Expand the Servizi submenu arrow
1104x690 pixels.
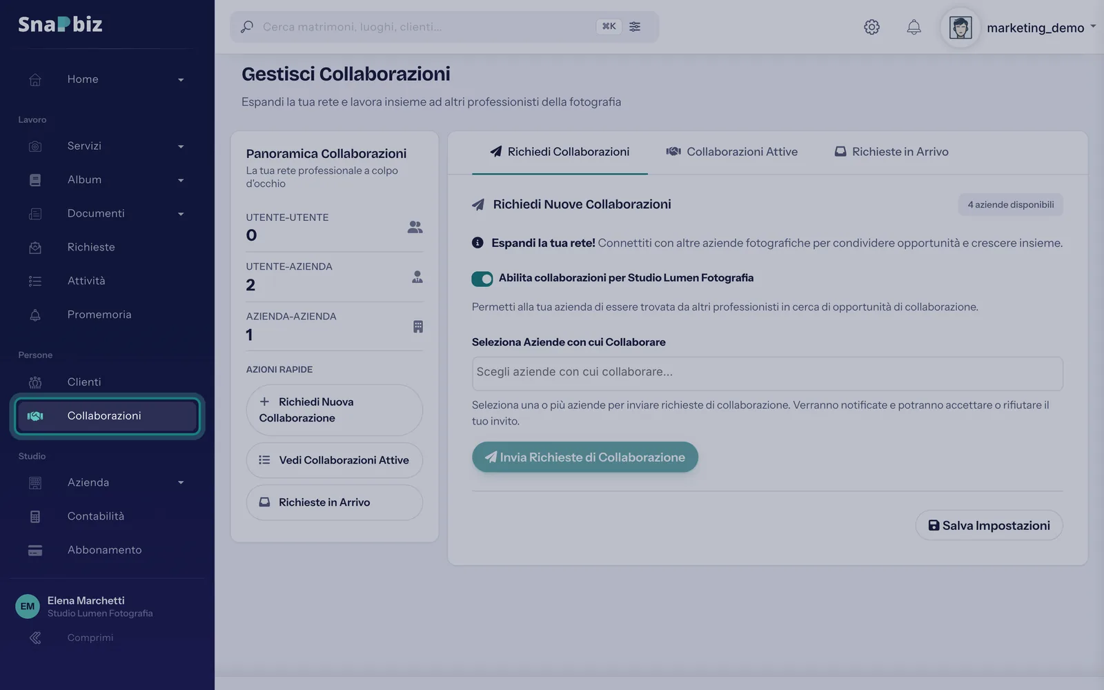181,146
